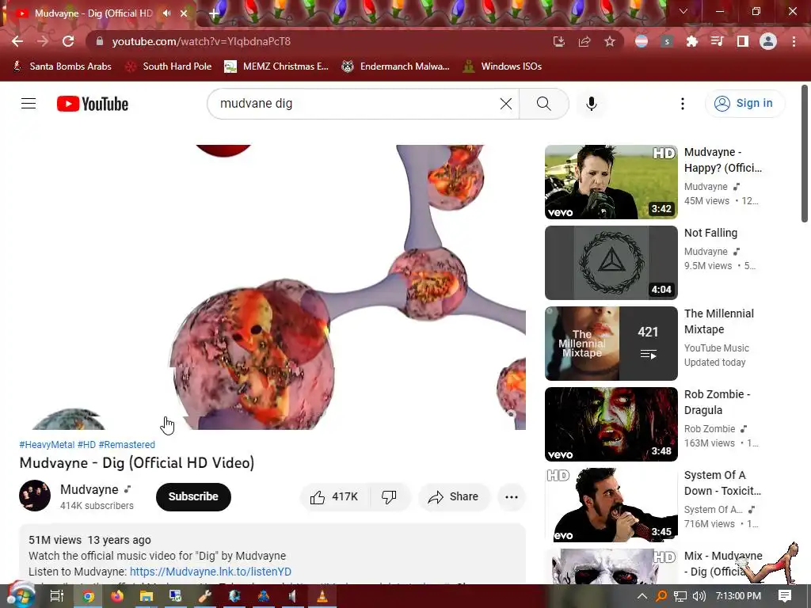Screen dimensions: 811x608
Task: Go to YouTube home via the logo
Action: pos(93,104)
